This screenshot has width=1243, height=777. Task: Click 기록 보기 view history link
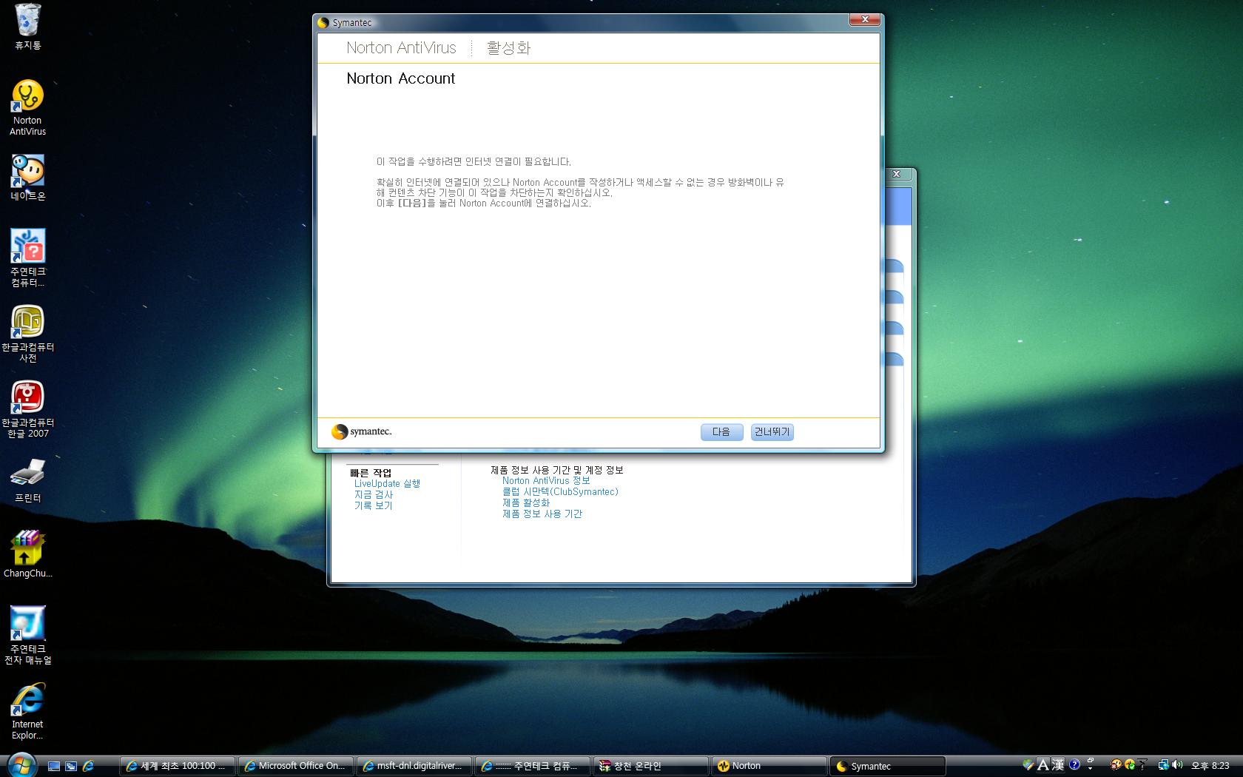click(x=374, y=506)
